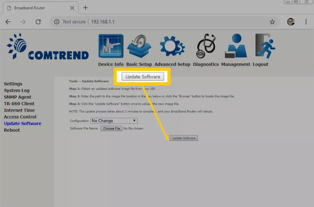Open a new browser tab
314x207 pixels.
[x=85, y=8]
